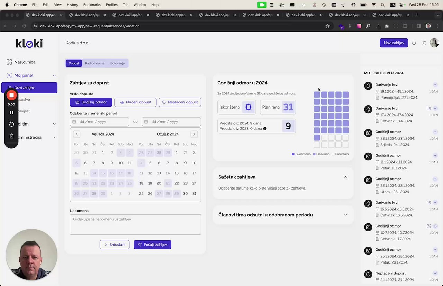Click the edit icon on Darivanje krvi 17.4.2024 request

click(x=428, y=108)
